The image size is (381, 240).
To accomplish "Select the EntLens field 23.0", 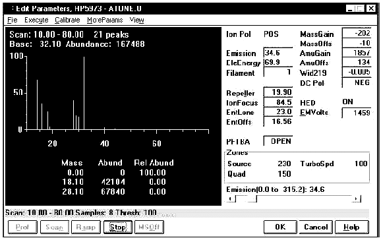I will (x=278, y=111).
